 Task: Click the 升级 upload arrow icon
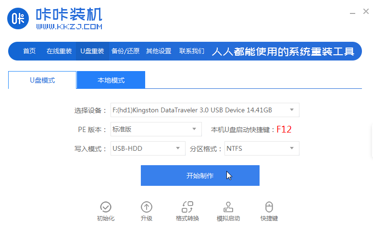tap(147, 207)
